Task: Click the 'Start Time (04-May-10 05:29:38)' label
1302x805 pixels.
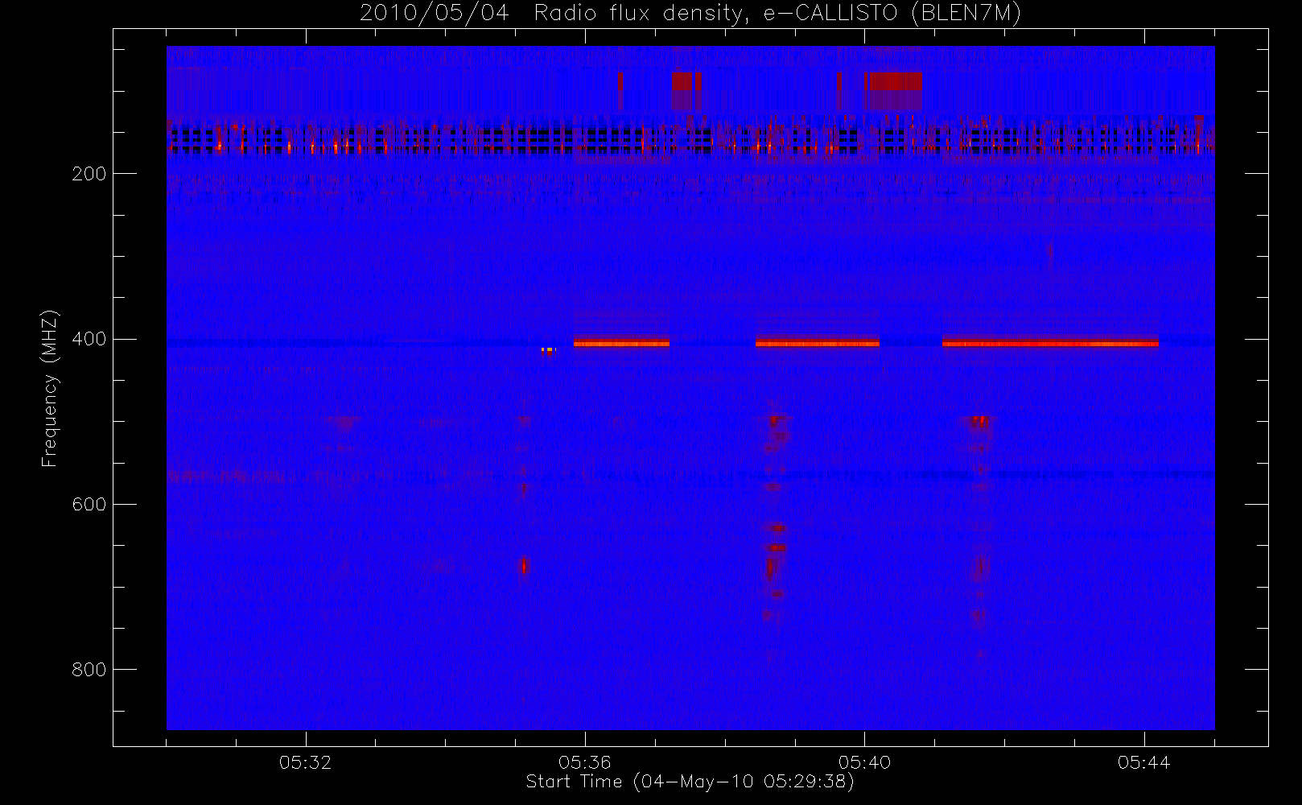Action: tap(690, 782)
